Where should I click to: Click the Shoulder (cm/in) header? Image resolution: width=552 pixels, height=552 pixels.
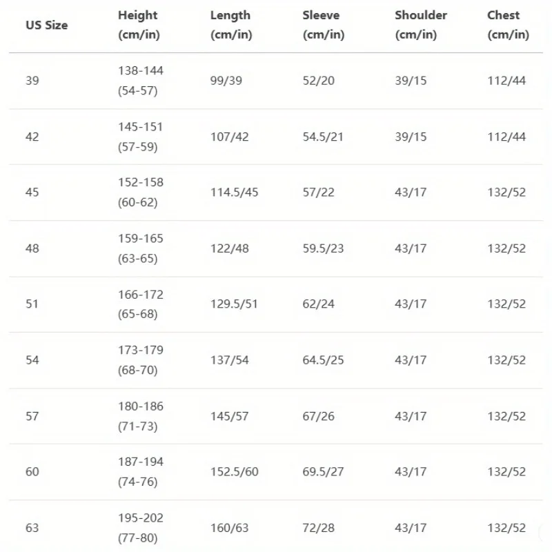point(421,25)
